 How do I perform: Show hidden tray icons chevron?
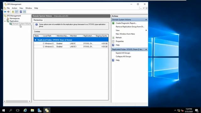[x=175, y=110]
